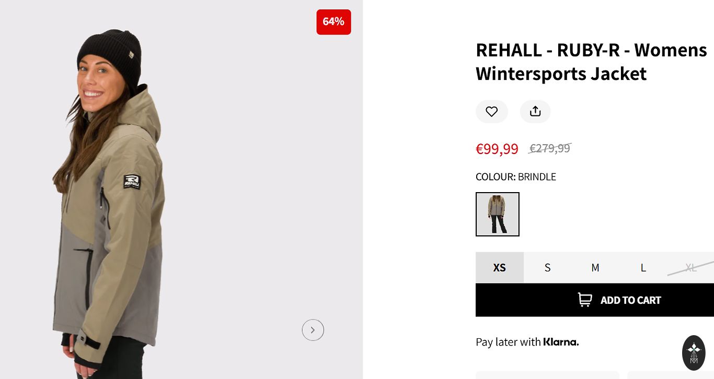Add jacket to wishlist with heart icon

[x=491, y=111]
